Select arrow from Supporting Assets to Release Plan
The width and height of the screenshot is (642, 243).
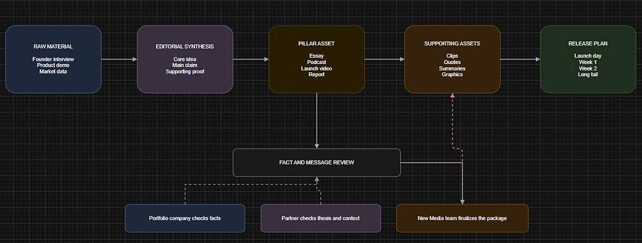(x=520, y=59)
